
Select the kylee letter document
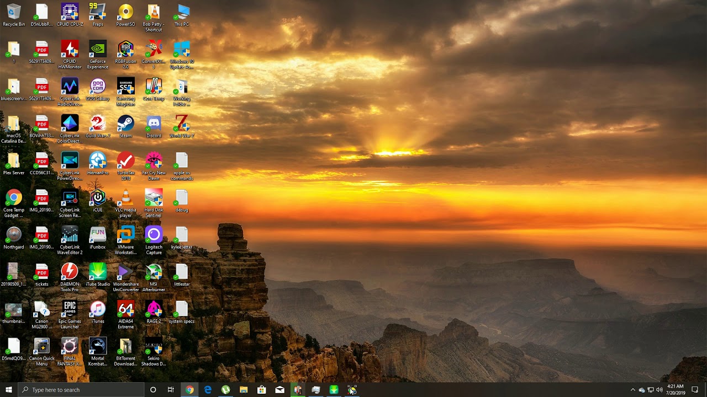(x=182, y=238)
